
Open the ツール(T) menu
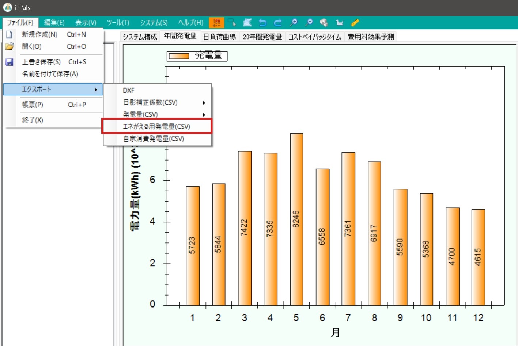coord(118,23)
